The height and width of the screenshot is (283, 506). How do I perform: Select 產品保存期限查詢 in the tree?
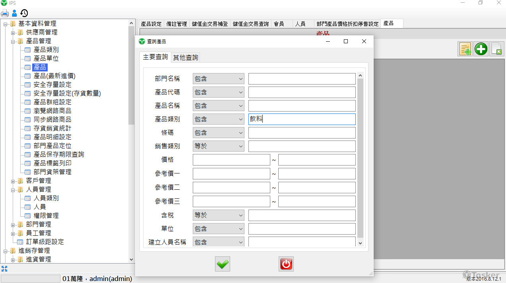click(x=59, y=154)
